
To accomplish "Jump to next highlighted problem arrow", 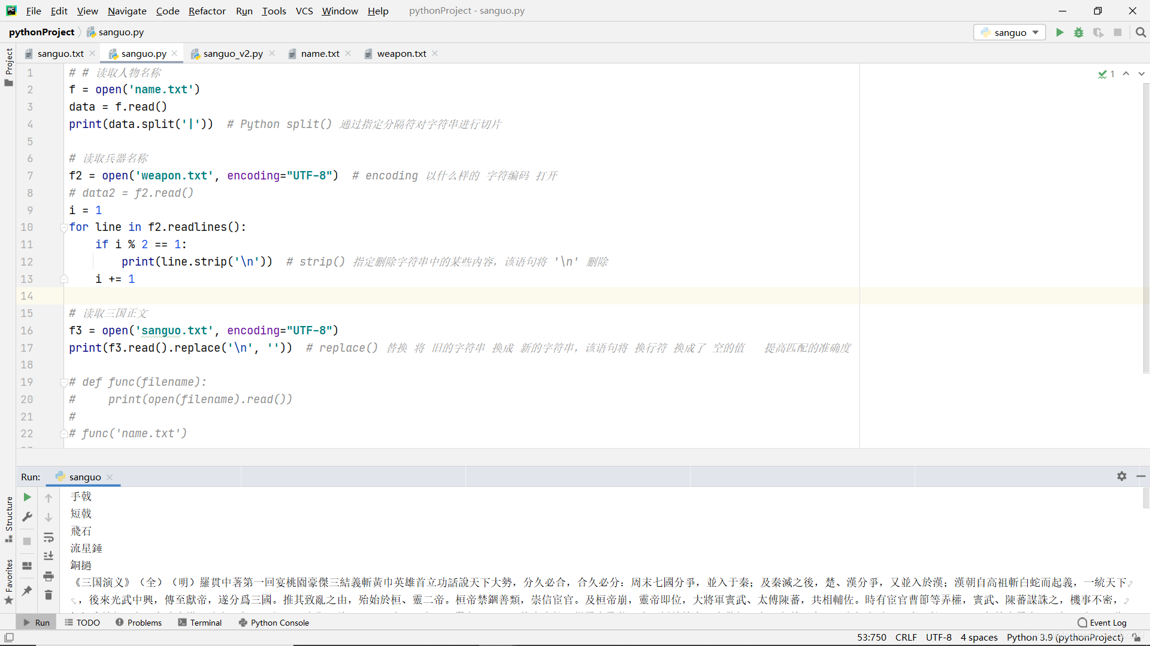I will (x=1141, y=74).
